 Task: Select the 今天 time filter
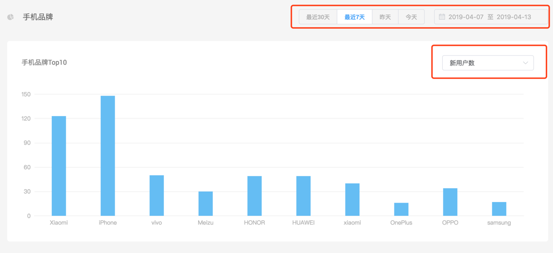(411, 17)
